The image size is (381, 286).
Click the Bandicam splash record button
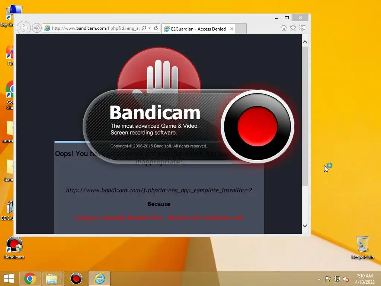257,127
